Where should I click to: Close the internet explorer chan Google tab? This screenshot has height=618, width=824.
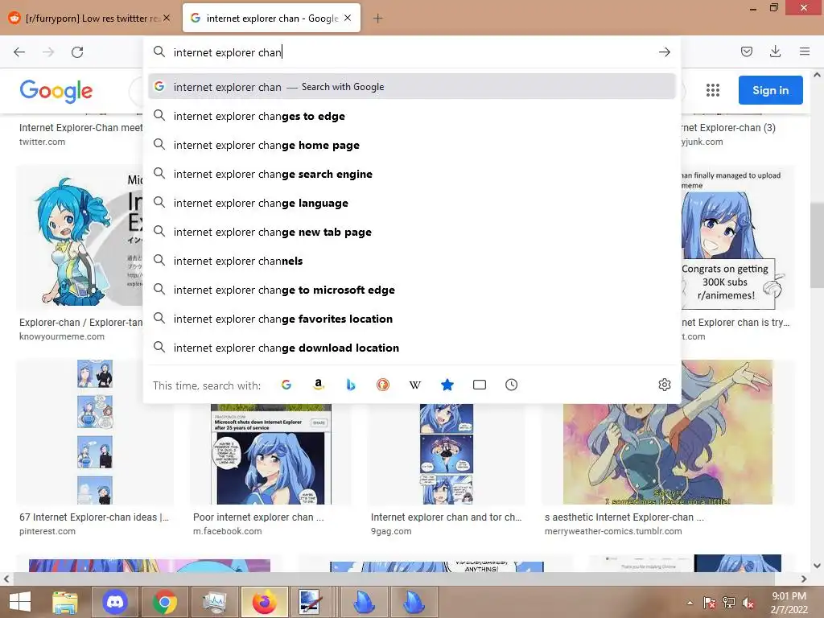(348, 18)
